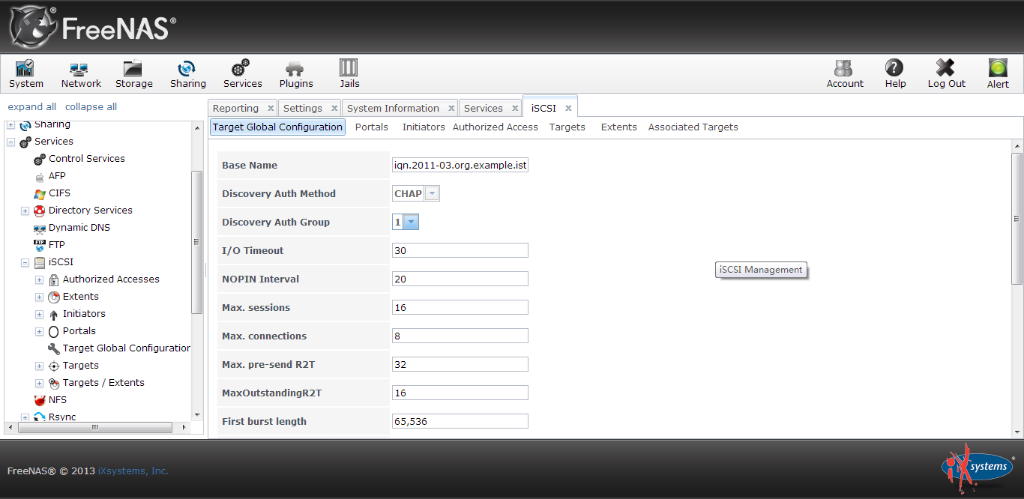This screenshot has width=1024, height=499.
Task: Open the Account toolbar icon
Action: 845,74
